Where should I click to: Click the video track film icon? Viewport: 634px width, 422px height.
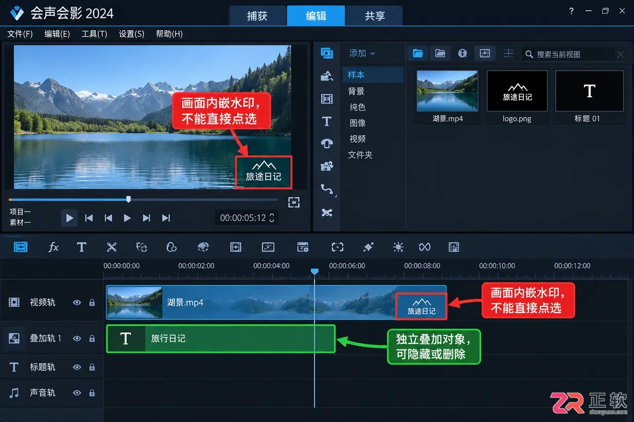pyautogui.click(x=14, y=302)
